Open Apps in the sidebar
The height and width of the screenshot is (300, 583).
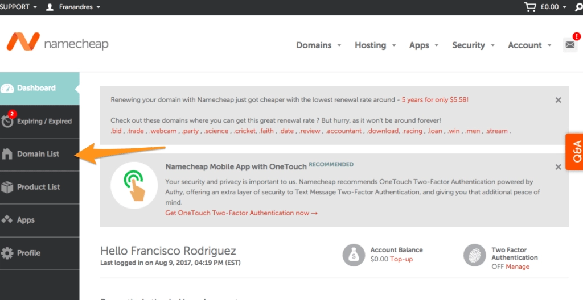tap(39, 220)
